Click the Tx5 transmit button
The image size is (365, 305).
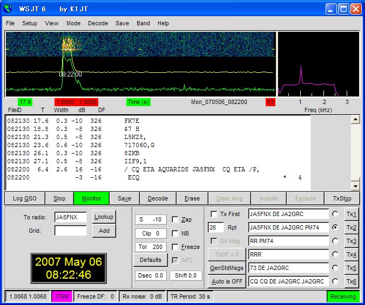pos(351,268)
